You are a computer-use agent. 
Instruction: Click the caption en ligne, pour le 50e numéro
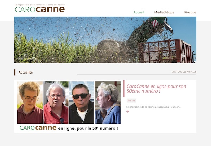88,128
